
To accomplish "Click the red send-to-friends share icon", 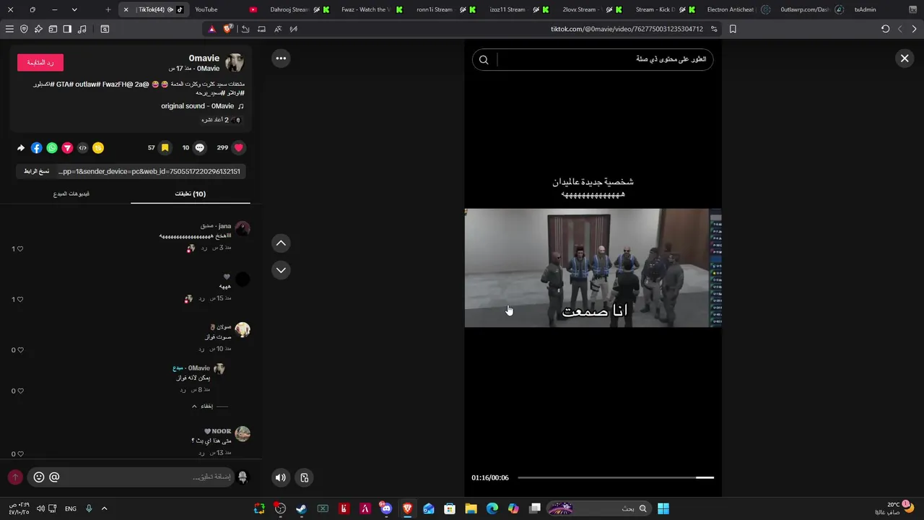I will pos(67,148).
